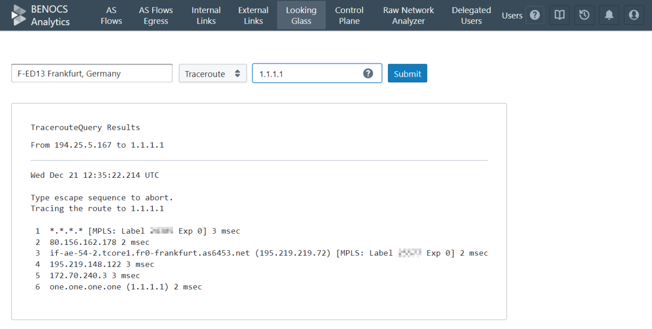The width and height of the screenshot is (652, 329).
Task: Open the documentation book icon
Action: point(559,15)
